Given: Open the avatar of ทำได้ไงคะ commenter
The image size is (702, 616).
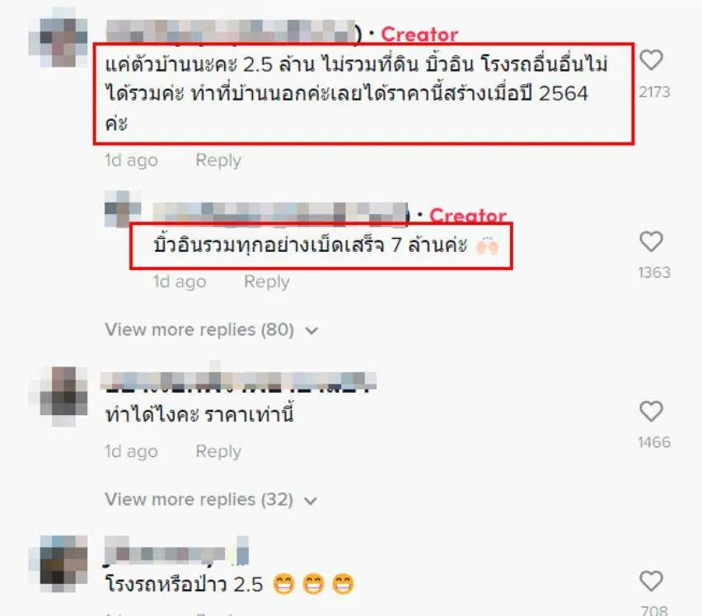Looking at the screenshot, I should pyautogui.click(x=58, y=396).
